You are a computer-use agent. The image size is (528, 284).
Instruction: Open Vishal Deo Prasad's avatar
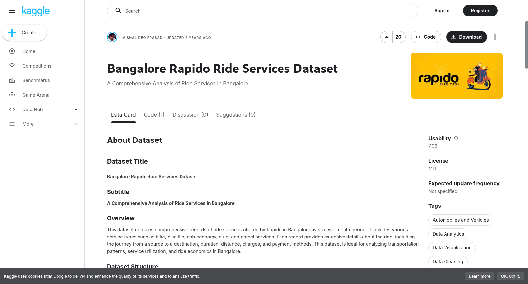tap(112, 37)
